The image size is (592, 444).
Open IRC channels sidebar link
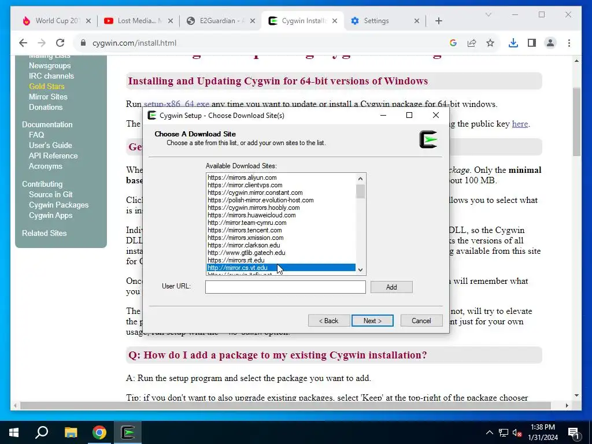point(51,76)
